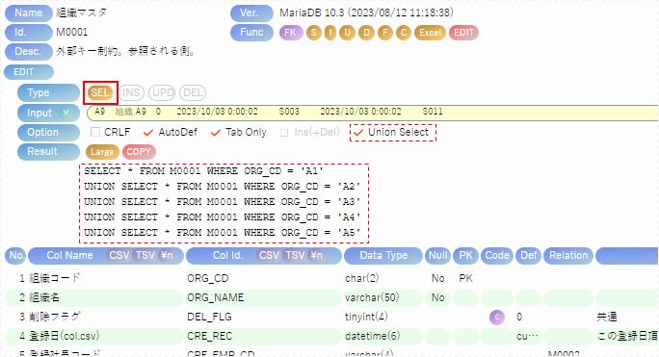Select the ORG_NAME column id cell
This screenshot has height=357, width=659.
click(215, 297)
